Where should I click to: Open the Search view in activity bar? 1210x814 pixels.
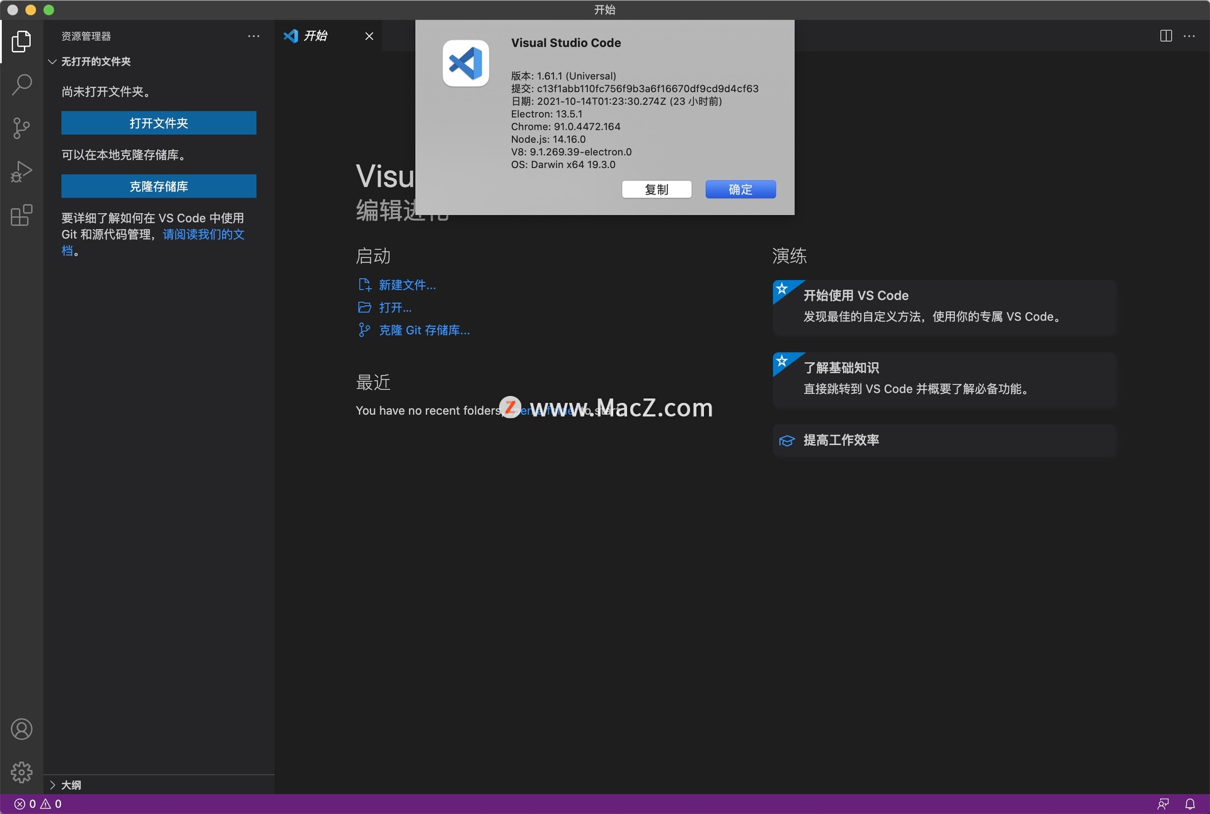click(21, 84)
